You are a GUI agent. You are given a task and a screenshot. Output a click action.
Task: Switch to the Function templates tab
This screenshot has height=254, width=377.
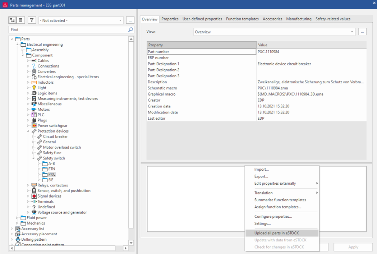click(242, 19)
